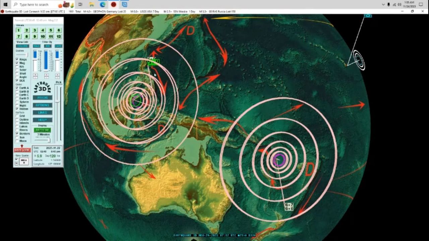
Task: Open the DATE filter selector
Action: coord(58,46)
